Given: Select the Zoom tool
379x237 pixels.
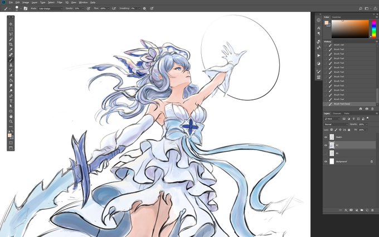Looking at the screenshot, I should [11, 122].
